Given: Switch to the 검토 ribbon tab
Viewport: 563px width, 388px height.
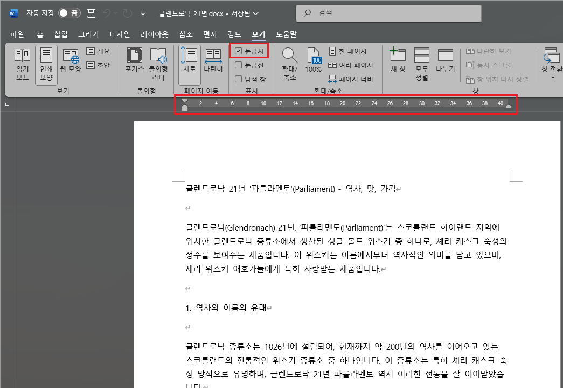Looking at the screenshot, I should click(234, 33).
